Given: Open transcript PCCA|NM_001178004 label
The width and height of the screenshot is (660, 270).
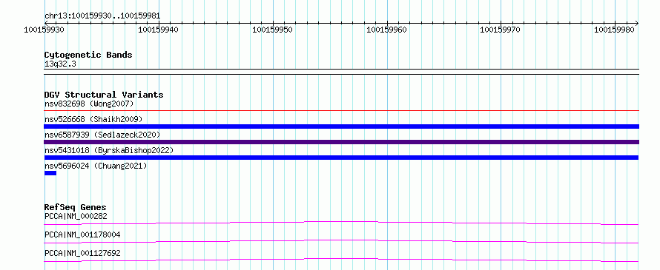Looking at the screenshot, I should tap(82, 234).
